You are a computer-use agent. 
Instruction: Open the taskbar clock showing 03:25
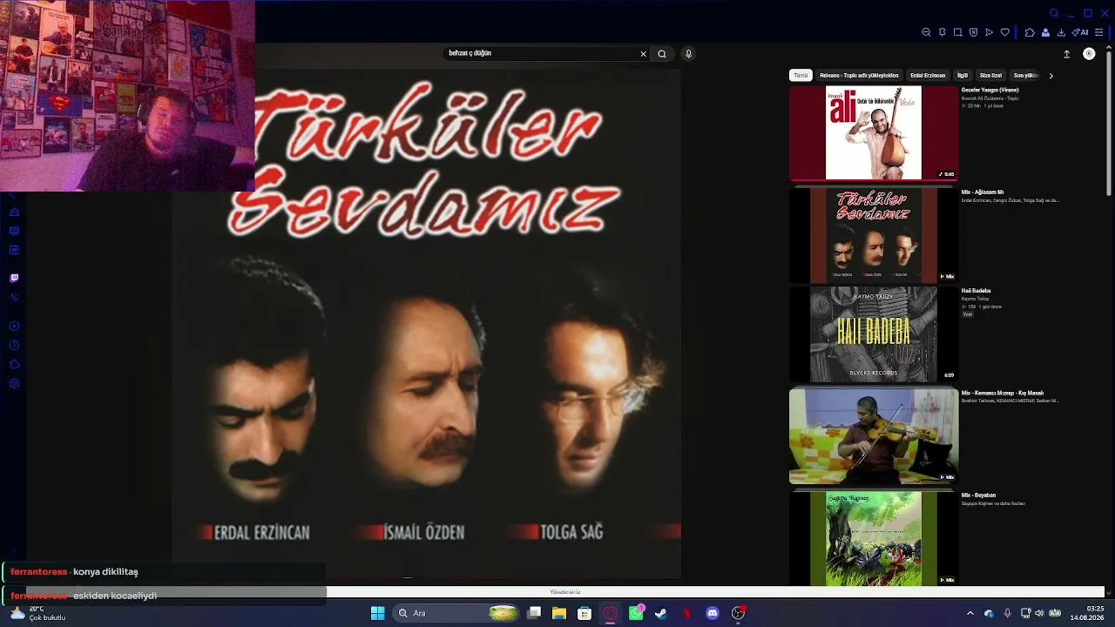click(x=1088, y=613)
